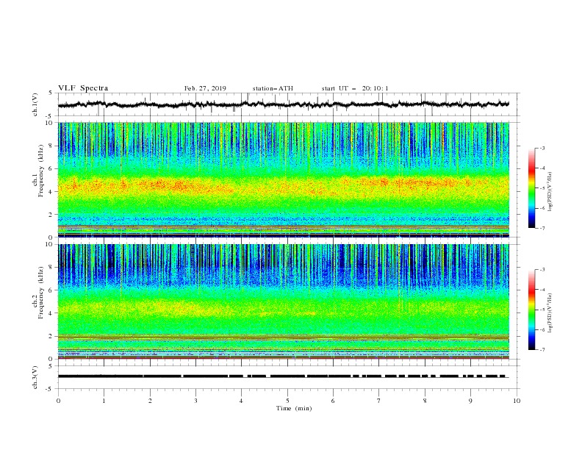Click the ch.2 spectrogram color scale bar
The width and height of the screenshot is (582, 450).
532,310
